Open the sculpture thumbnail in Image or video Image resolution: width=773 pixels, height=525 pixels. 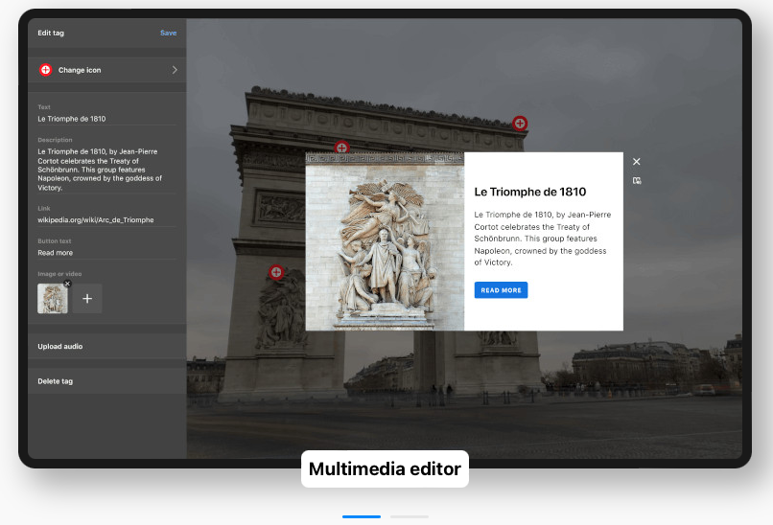pyautogui.click(x=52, y=299)
